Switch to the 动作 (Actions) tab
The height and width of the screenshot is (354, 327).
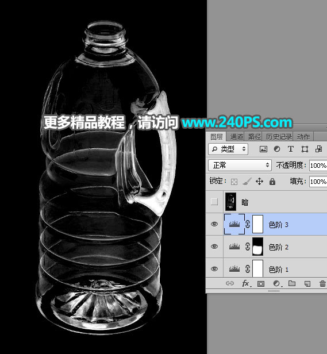[x=303, y=137]
